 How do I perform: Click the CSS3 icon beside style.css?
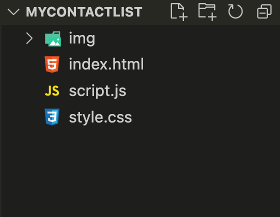point(52,117)
